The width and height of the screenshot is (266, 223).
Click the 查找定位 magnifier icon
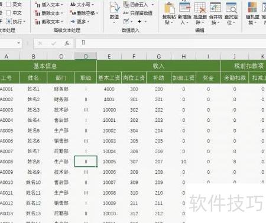tap(231, 8)
